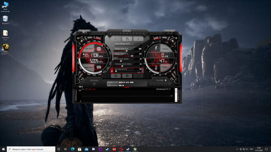Click the voltage lightning bolt icon
Screen dimensions: 271x152
click(156, 48)
